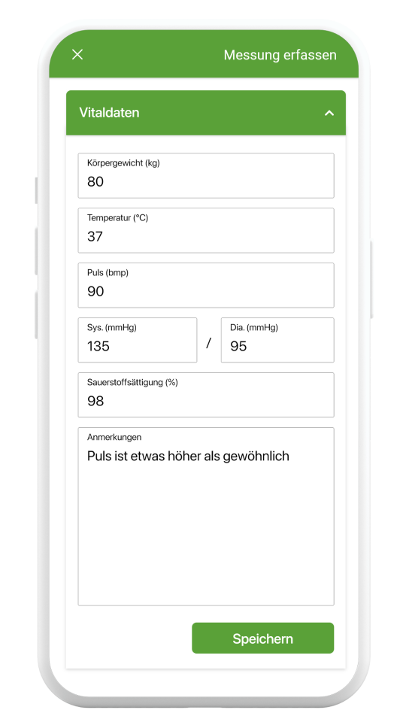
Task: Click the Anmerkungen field label
Action: (114, 437)
